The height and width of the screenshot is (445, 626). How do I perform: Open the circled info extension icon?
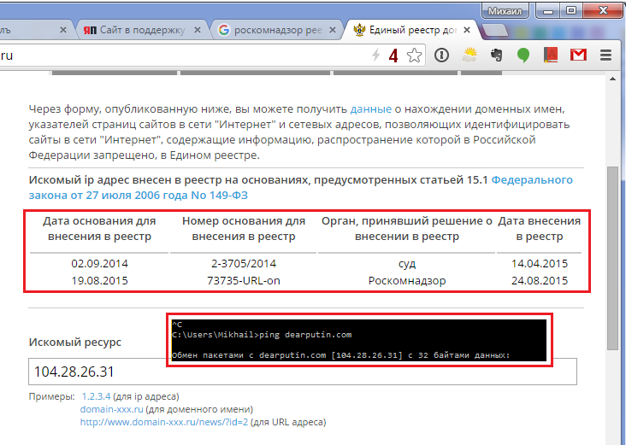pos(441,55)
